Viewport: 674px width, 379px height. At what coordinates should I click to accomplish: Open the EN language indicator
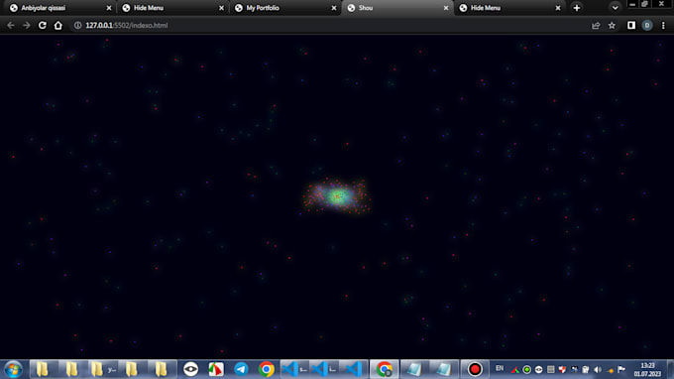(x=499, y=368)
